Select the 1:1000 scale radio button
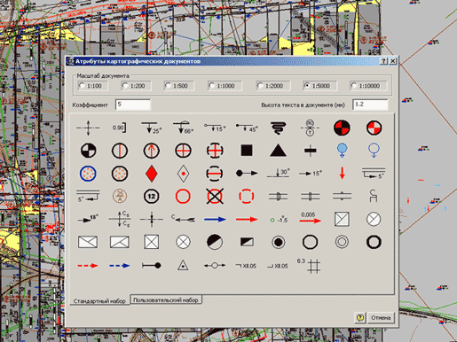Screen dimensions: 457x342 (x=211, y=86)
